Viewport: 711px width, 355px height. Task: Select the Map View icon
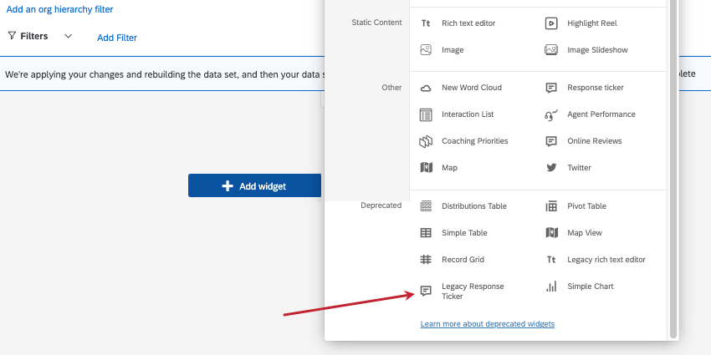551,233
